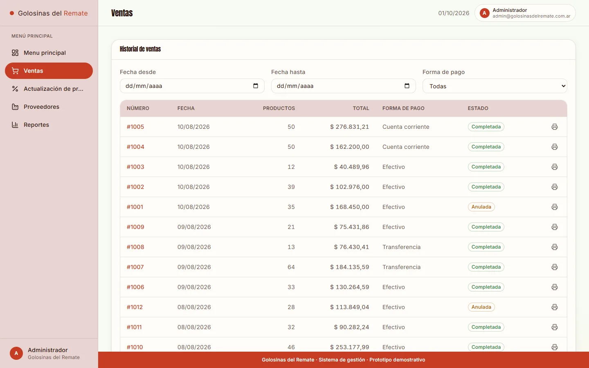Click the Reportes bar chart icon
This screenshot has width=589, height=368.
(15, 125)
